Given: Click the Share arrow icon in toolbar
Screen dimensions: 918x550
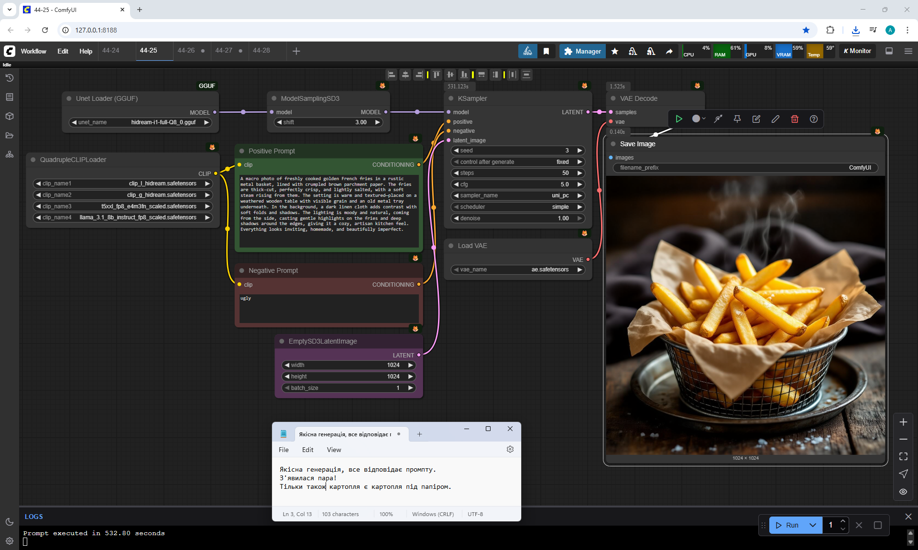Looking at the screenshot, I should point(669,51).
